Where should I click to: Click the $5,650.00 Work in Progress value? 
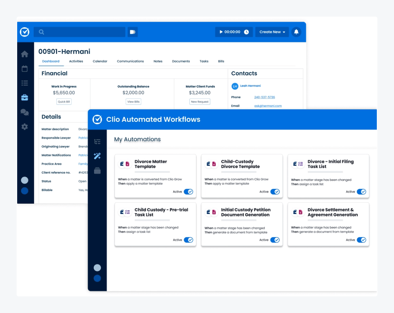[64, 93]
